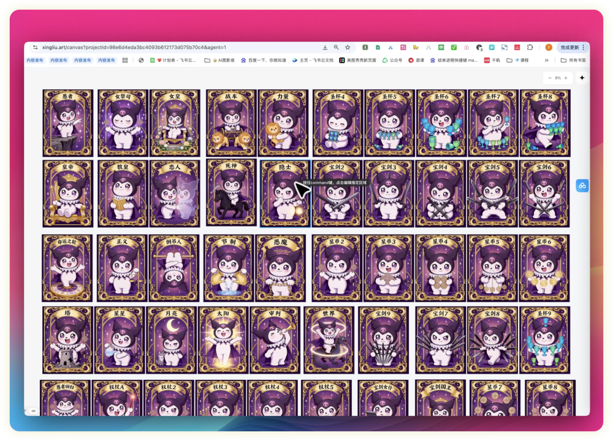Viewport: 613px width, 441px height.
Task: Open the Chrome three-dot menu
Action: [584, 48]
